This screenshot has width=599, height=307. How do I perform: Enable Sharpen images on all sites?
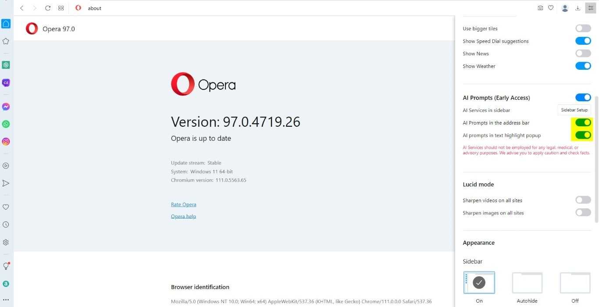(x=583, y=213)
